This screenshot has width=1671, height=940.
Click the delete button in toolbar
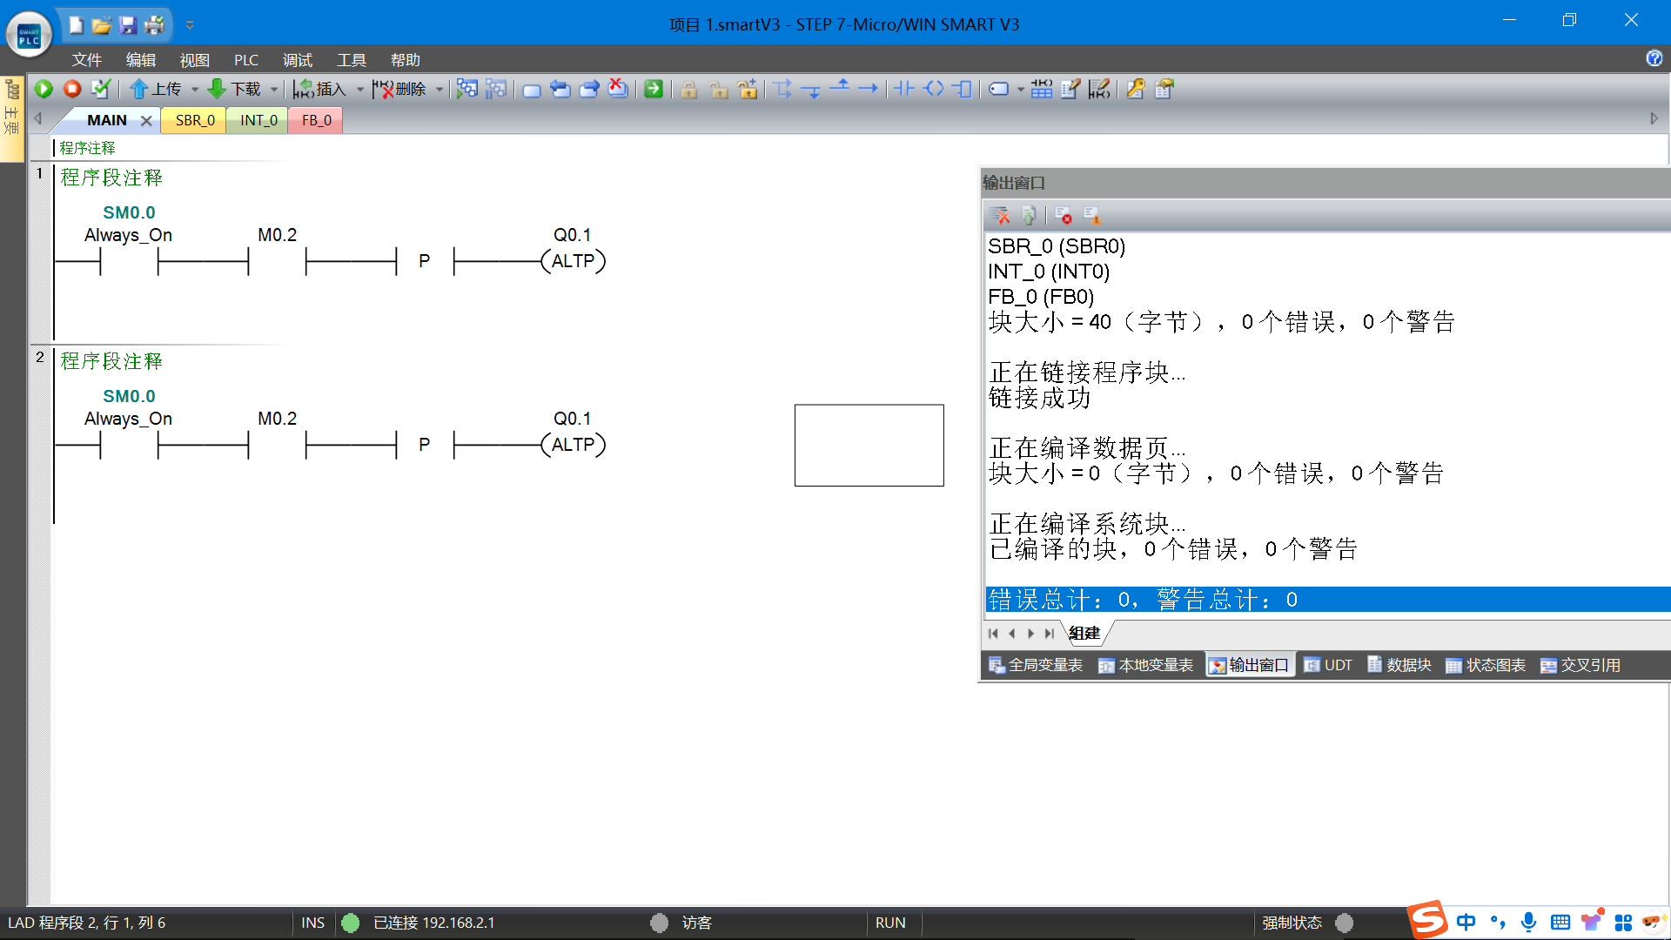tap(400, 89)
